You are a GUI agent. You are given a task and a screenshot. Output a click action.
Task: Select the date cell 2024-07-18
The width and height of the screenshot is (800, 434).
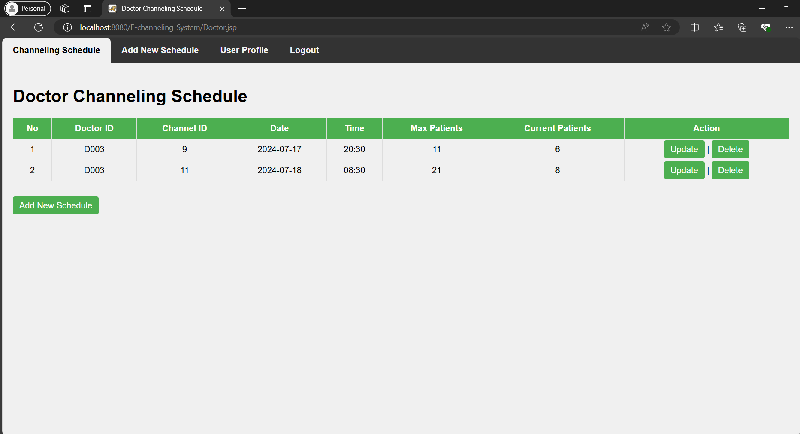pos(279,170)
